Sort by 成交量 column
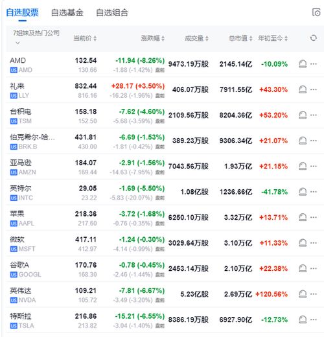Image resolution: width=324 pixels, height=337 pixels. click(x=196, y=38)
